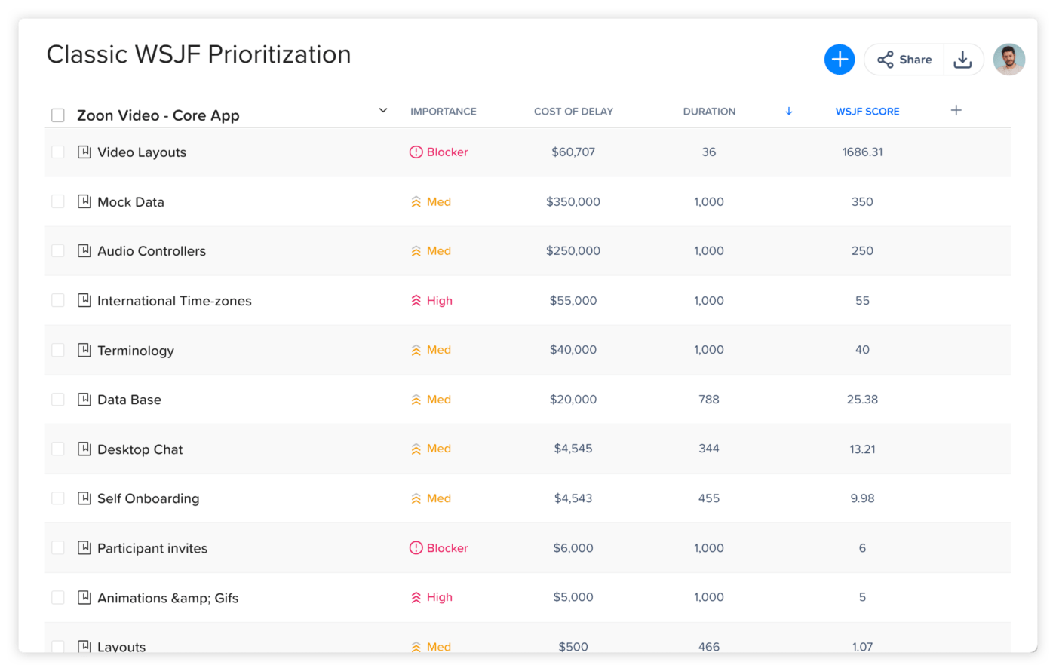Click the user profile avatar
1056x671 pixels.
[1009, 59]
